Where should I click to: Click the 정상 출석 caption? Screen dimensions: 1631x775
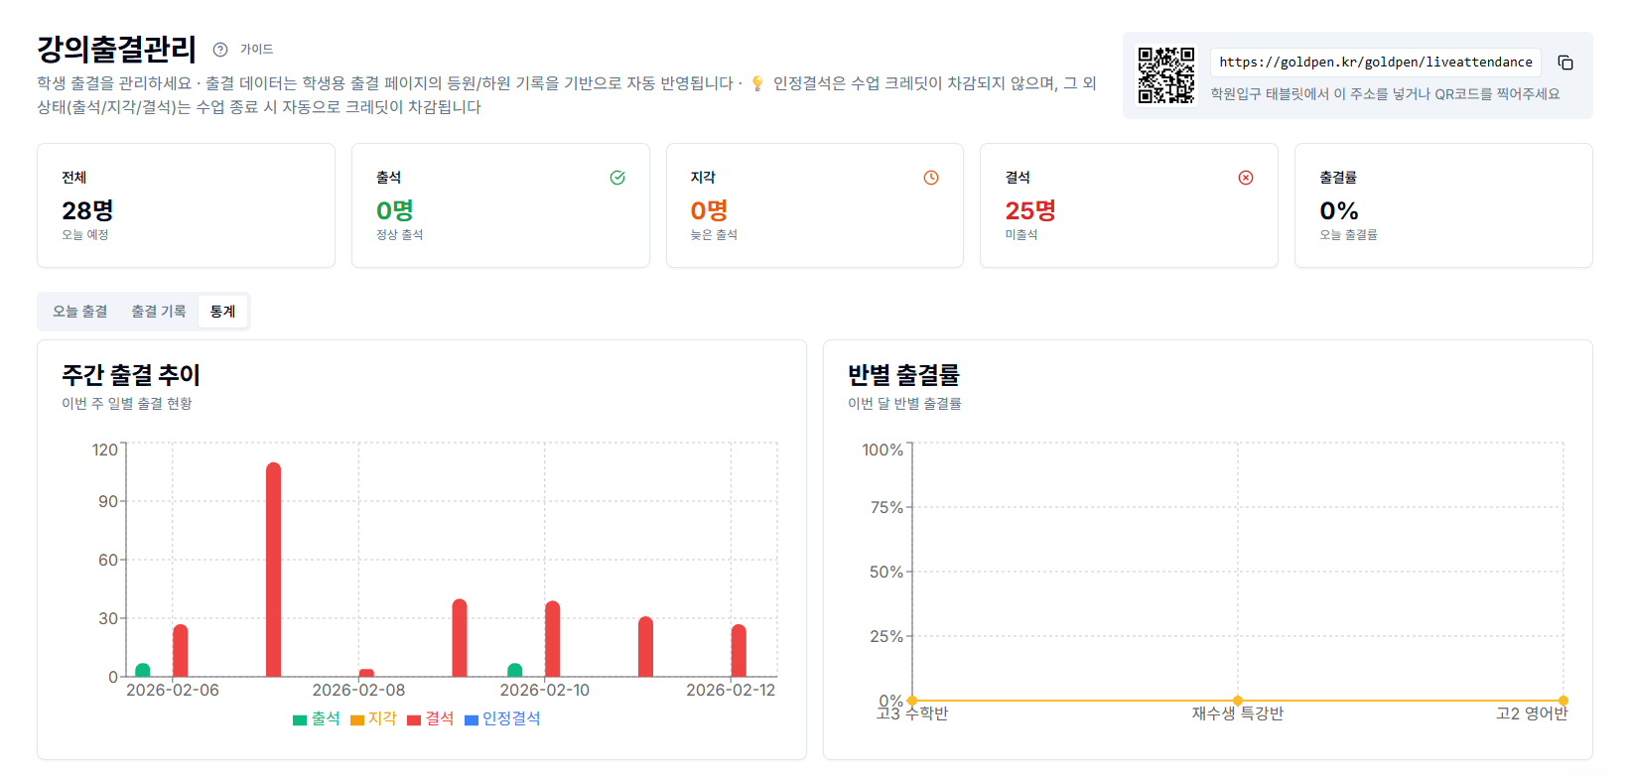tap(399, 235)
